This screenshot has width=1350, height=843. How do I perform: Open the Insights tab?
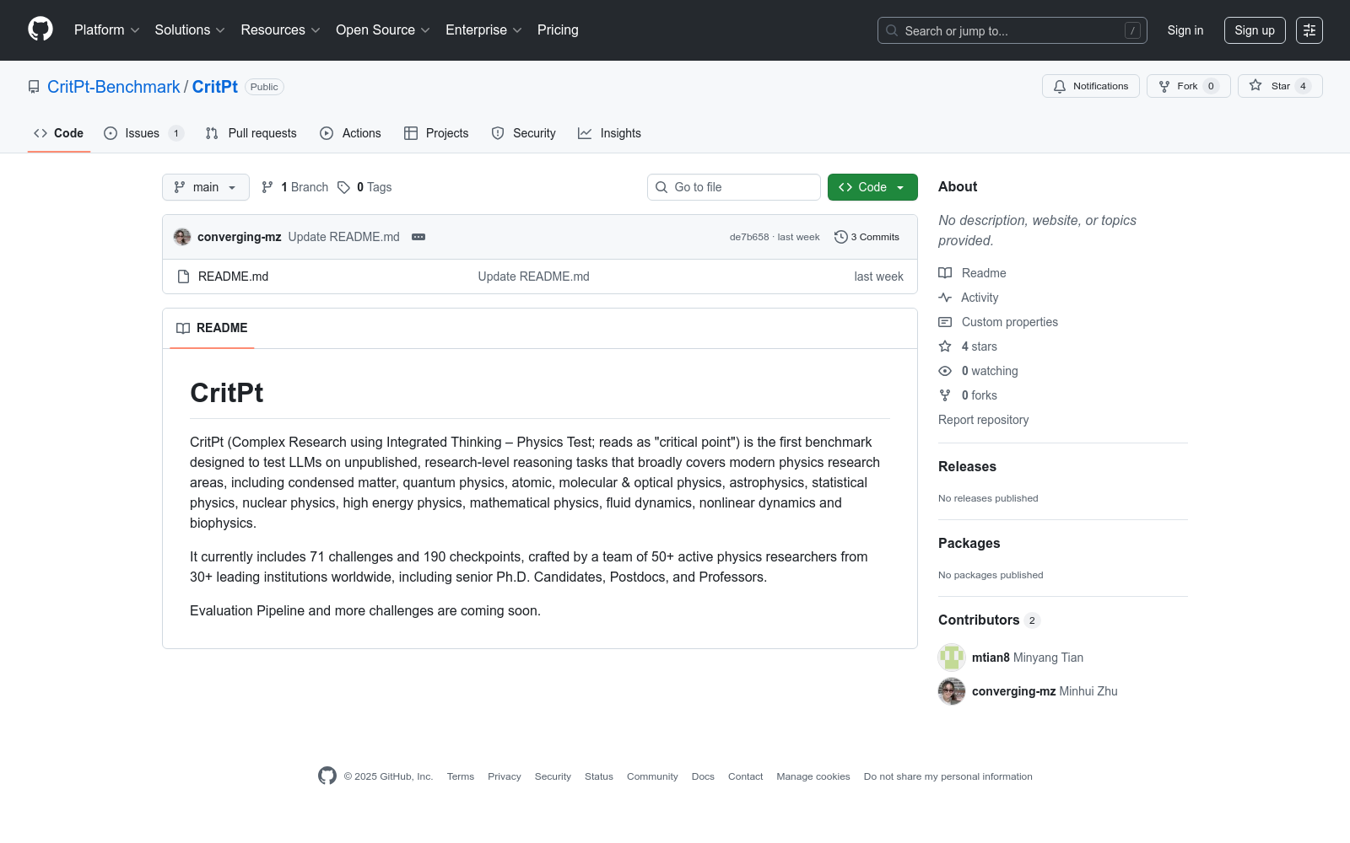[x=609, y=133]
